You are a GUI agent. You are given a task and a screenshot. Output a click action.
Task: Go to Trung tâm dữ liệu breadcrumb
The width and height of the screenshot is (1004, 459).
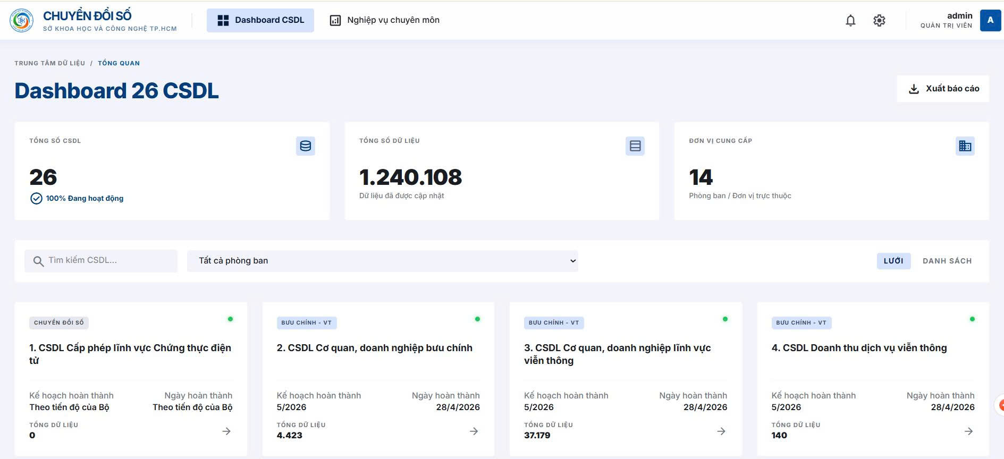50,63
